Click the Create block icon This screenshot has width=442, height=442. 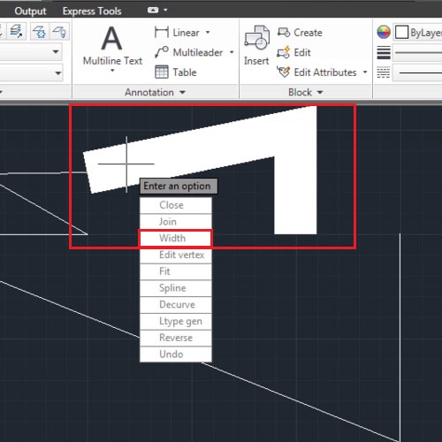(284, 32)
